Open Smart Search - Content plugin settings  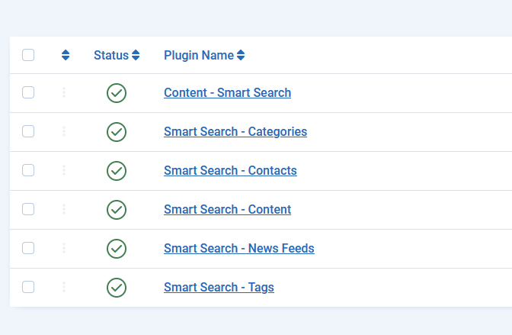(x=227, y=209)
